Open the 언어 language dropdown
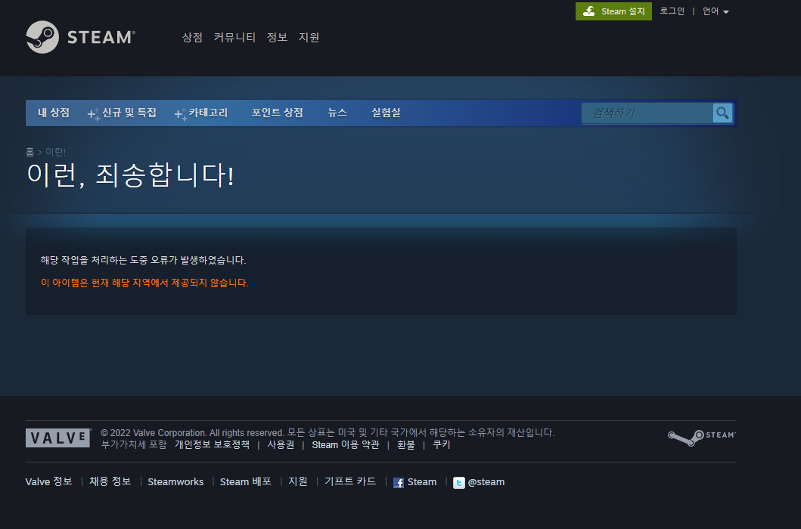 716,11
